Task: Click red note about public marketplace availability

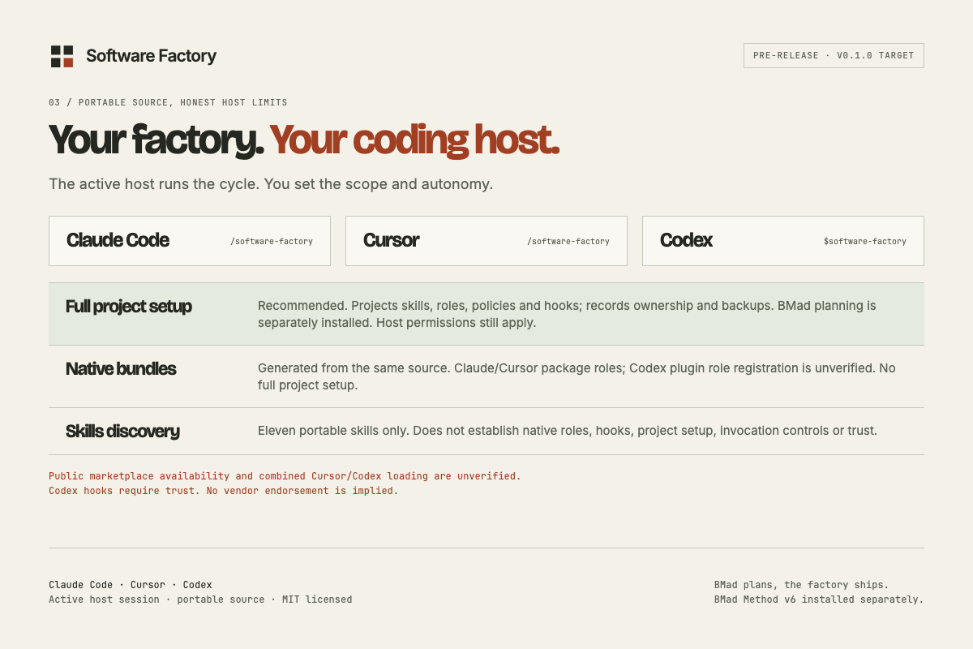Action: 285,476
